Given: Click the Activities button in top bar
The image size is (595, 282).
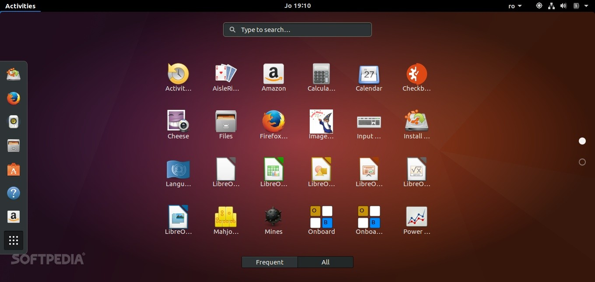Looking at the screenshot, I should pos(20,6).
